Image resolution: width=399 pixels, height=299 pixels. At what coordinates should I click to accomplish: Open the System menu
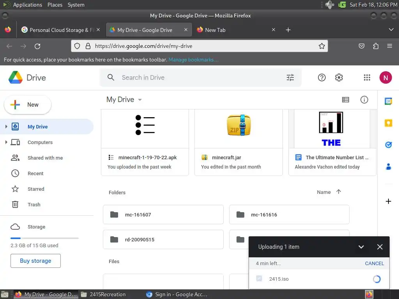[76, 5]
